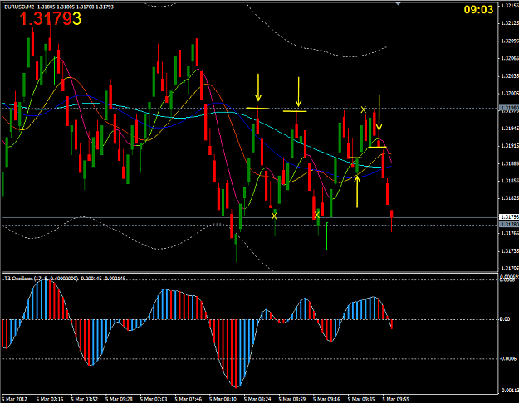
Task: Click the white 1.31793 current price tag
Action: pos(509,217)
